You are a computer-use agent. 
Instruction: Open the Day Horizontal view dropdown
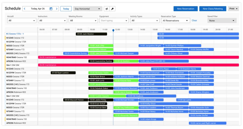pos(88,9)
